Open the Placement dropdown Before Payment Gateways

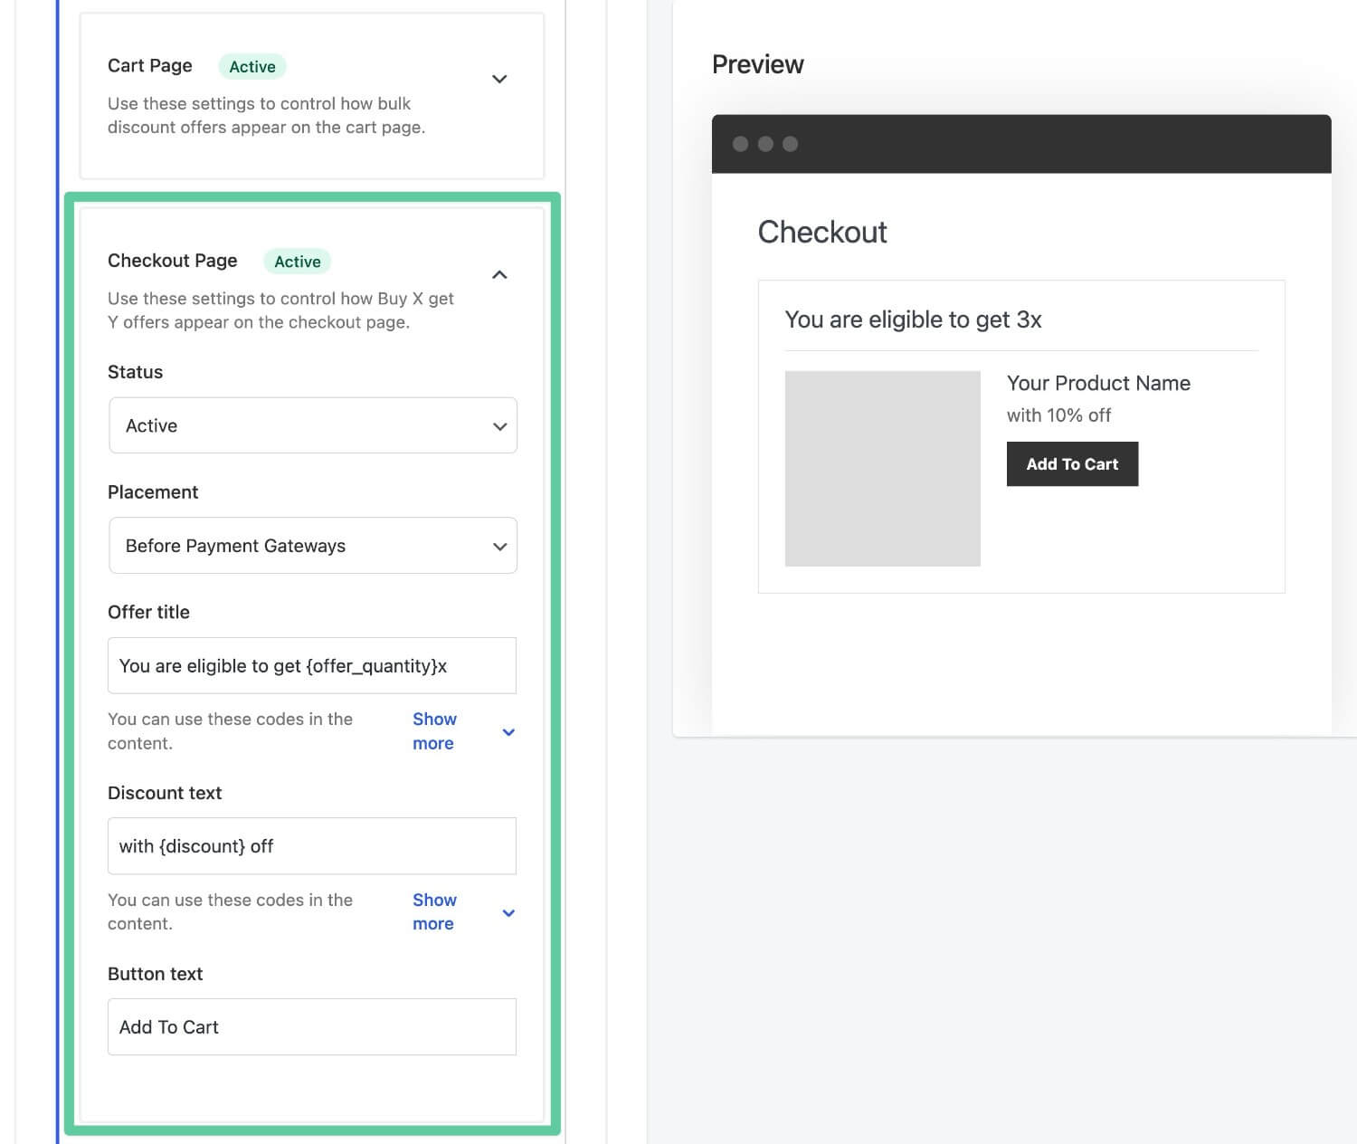[x=313, y=546]
